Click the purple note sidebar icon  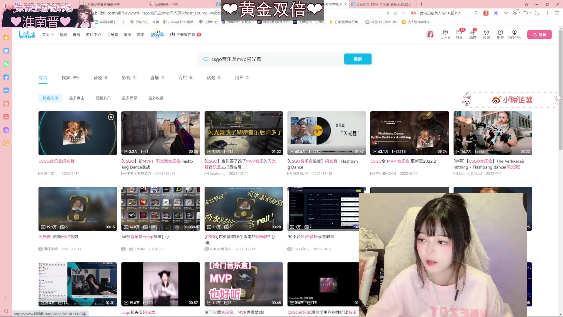(x=6, y=130)
